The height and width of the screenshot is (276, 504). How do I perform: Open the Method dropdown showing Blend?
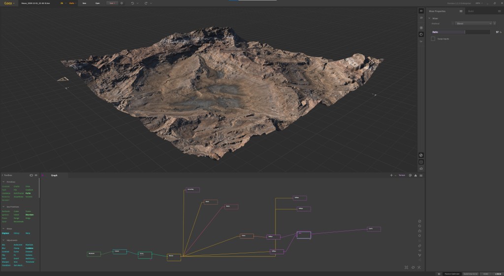click(473, 23)
